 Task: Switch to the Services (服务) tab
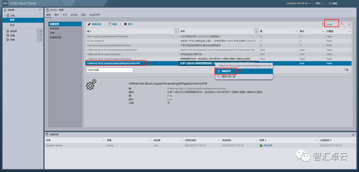point(83,15)
